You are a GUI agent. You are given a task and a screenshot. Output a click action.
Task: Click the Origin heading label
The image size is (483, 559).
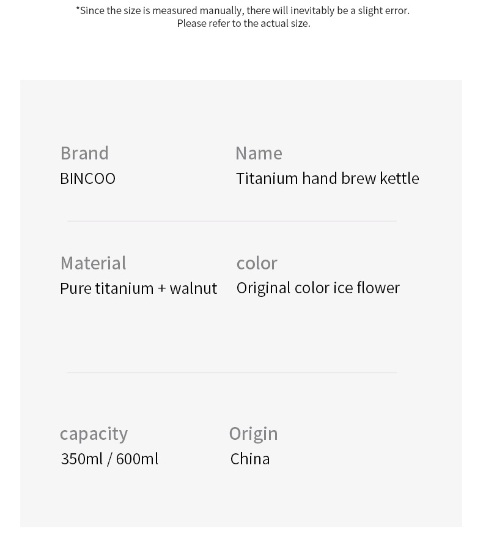253,434
